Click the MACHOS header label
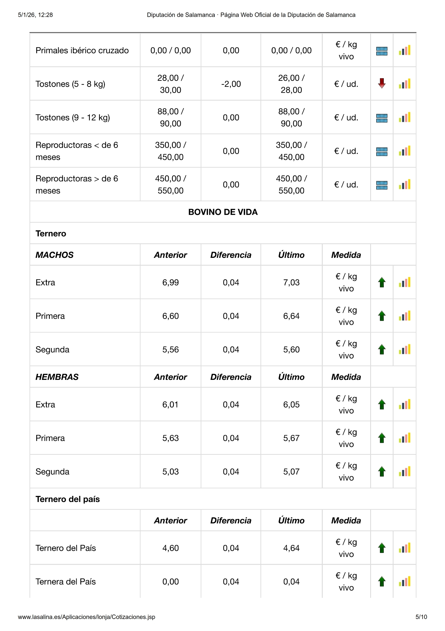The width and height of the screenshot is (445, 631). (x=55, y=255)
